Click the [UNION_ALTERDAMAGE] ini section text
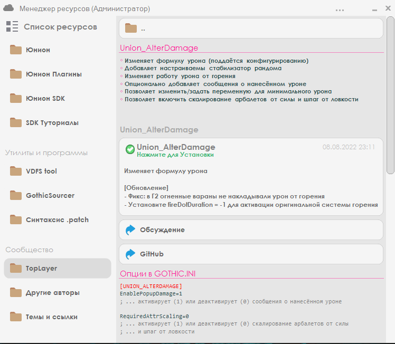Screen dimensions: 395x344 (x=151, y=286)
